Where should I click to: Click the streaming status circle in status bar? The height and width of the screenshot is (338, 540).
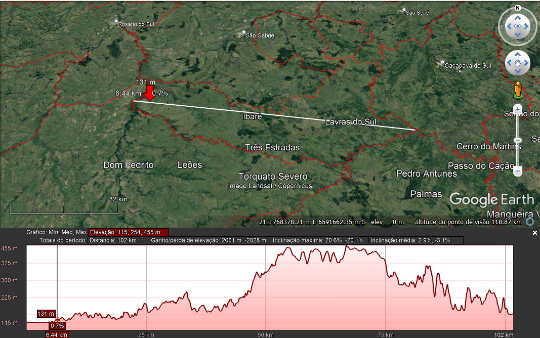530,222
